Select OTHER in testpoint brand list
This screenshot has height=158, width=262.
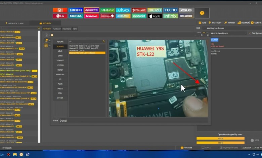click(60, 98)
